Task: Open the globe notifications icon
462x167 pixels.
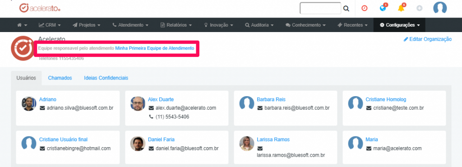Action: 383,8
